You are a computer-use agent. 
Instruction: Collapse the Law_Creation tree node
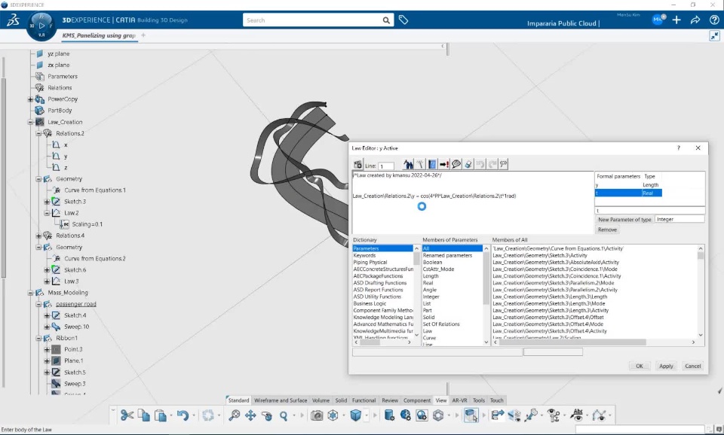(30, 122)
